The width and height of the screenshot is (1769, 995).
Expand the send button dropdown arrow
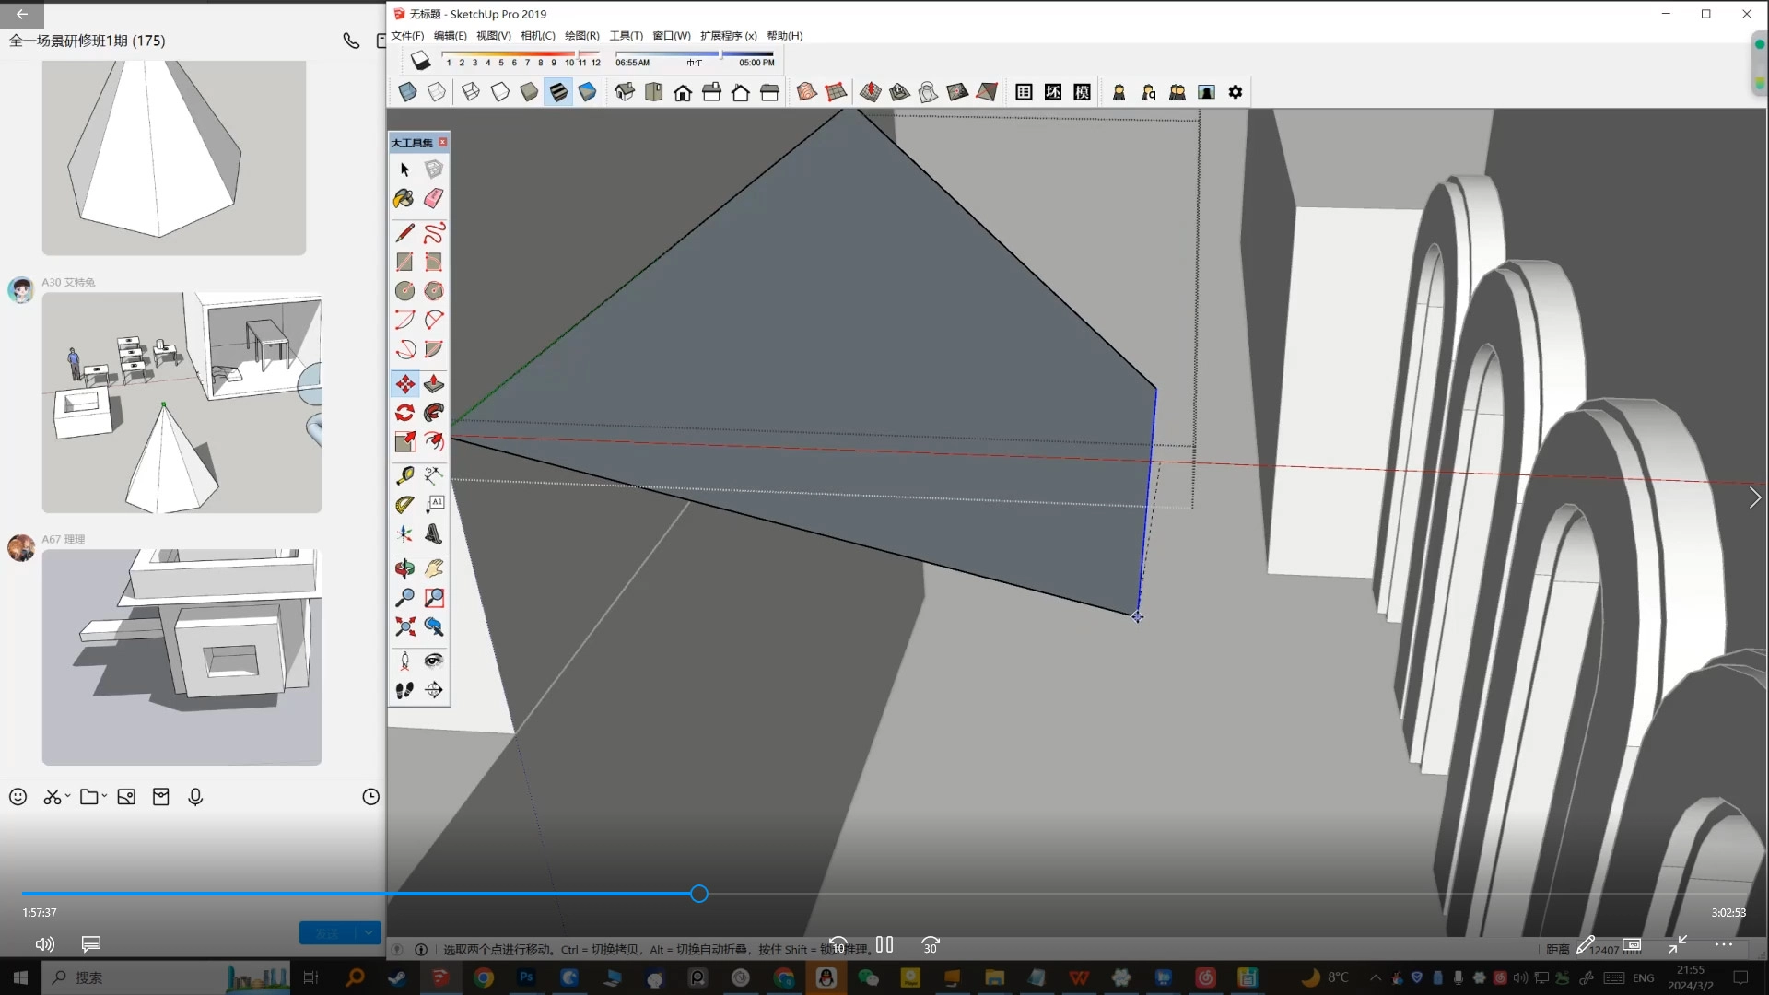(x=369, y=933)
